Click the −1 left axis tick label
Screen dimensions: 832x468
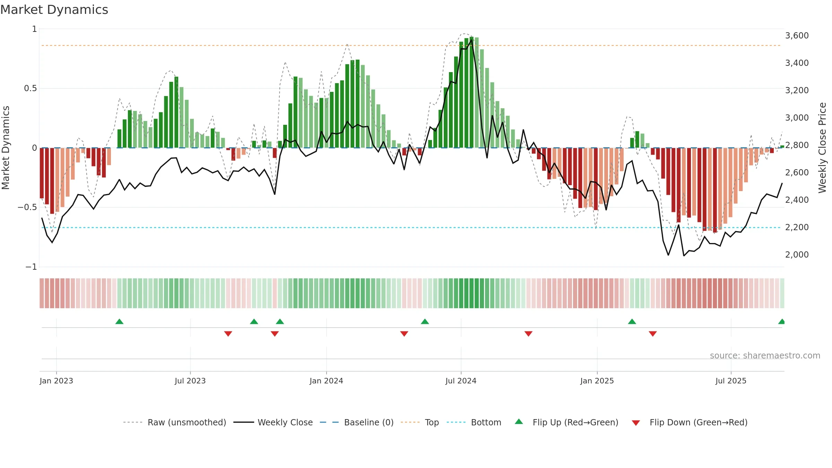tap(31, 267)
